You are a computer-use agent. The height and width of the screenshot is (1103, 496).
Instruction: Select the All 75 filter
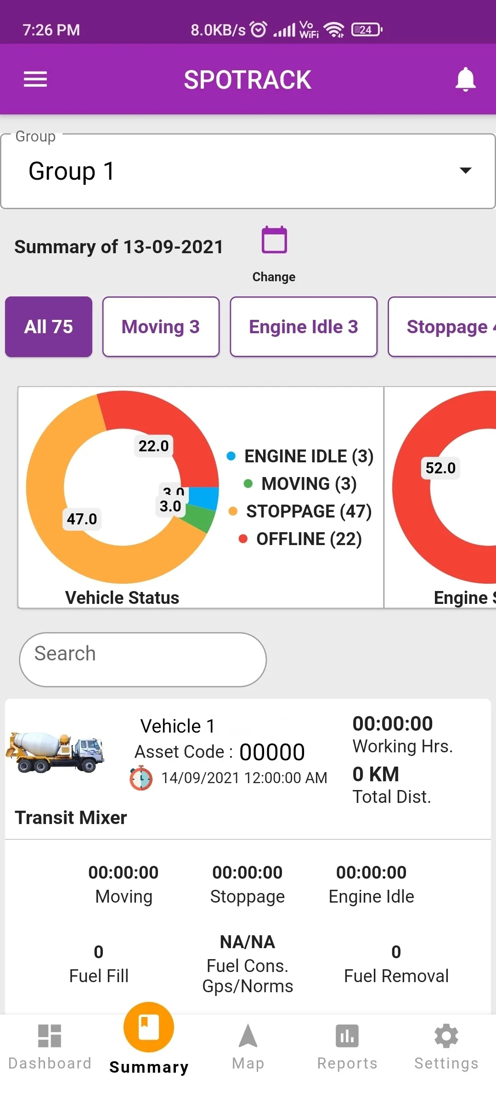[49, 327]
